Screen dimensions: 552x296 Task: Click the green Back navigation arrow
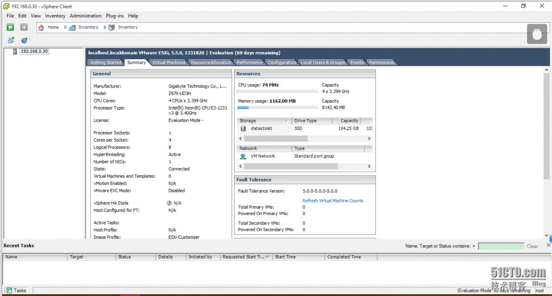coord(10,27)
